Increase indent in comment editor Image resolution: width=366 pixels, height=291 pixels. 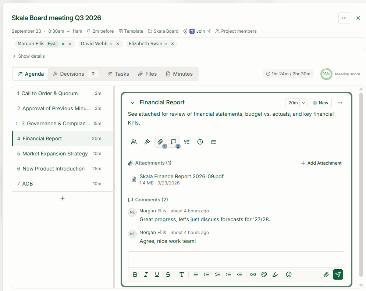click(x=228, y=275)
